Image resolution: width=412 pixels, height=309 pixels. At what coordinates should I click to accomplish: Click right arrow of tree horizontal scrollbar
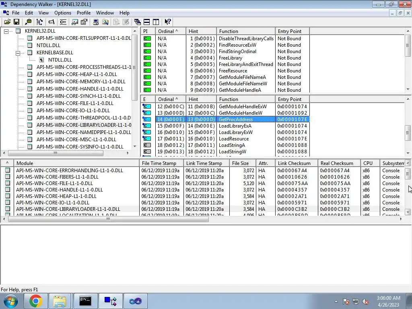[128, 153]
